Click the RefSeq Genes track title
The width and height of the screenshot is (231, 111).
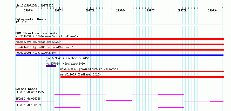click(26, 89)
